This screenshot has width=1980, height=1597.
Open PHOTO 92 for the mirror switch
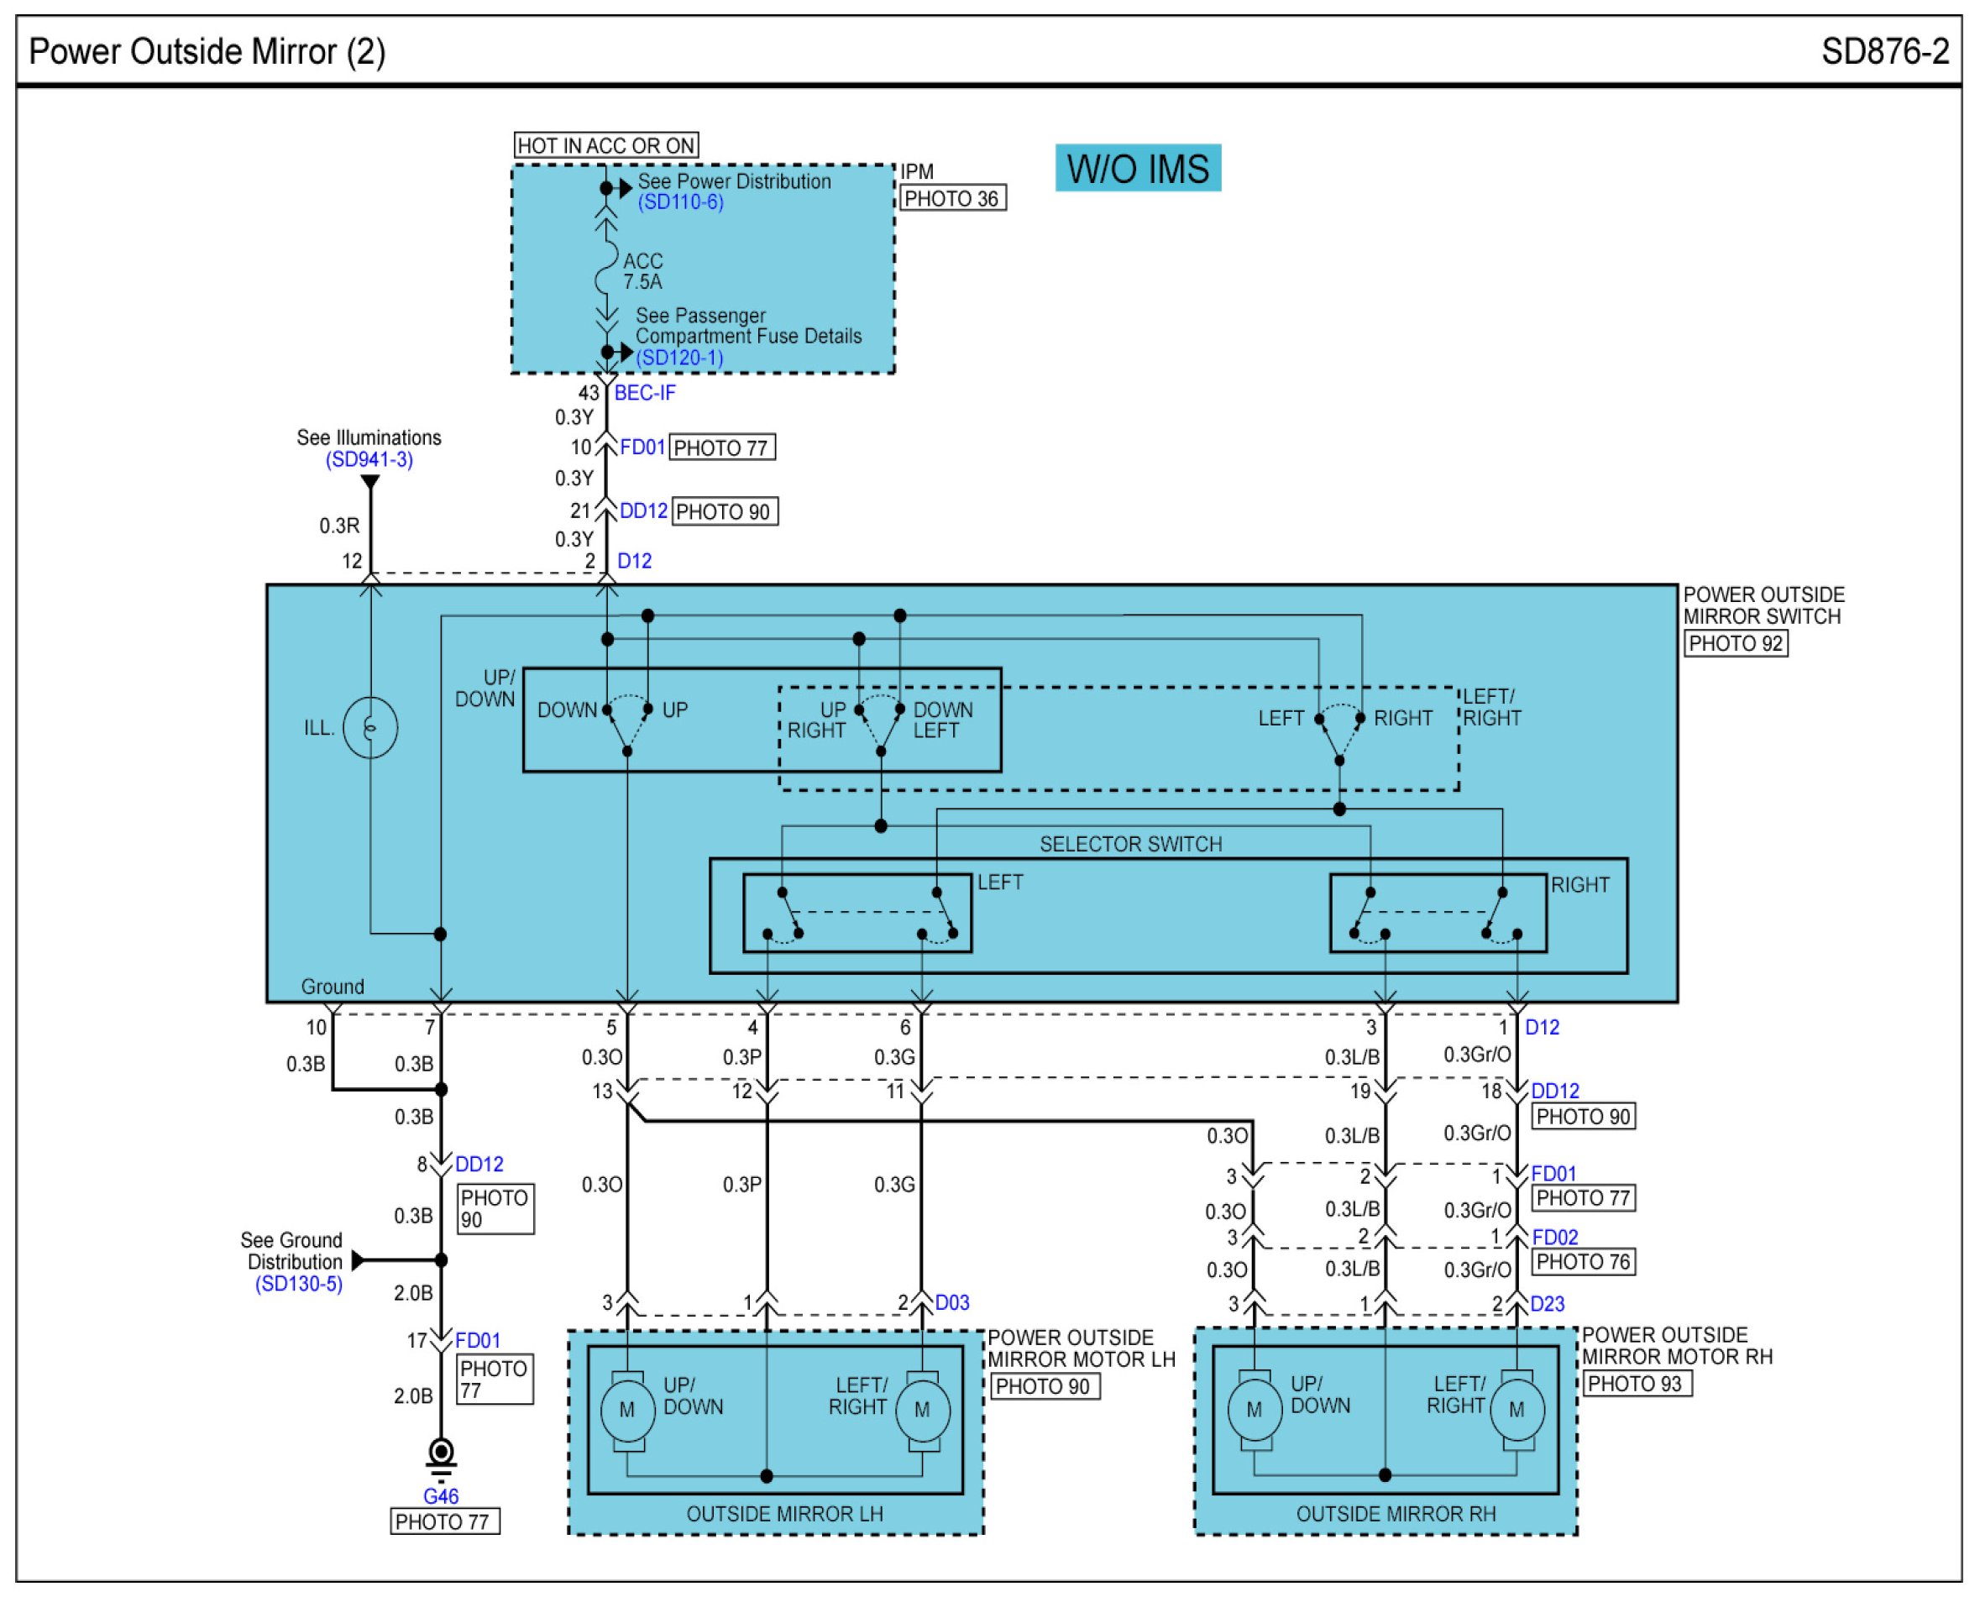pyautogui.click(x=1736, y=644)
